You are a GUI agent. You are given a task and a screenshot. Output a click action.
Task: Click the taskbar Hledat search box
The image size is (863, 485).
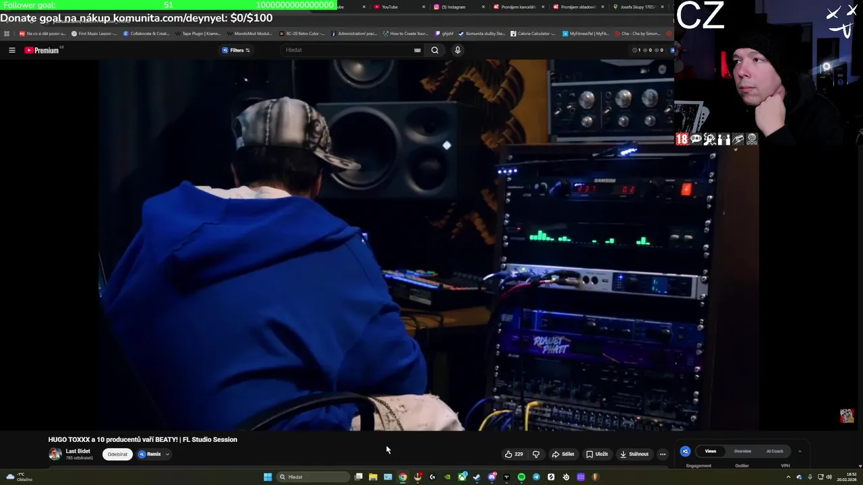click(312, 477)
